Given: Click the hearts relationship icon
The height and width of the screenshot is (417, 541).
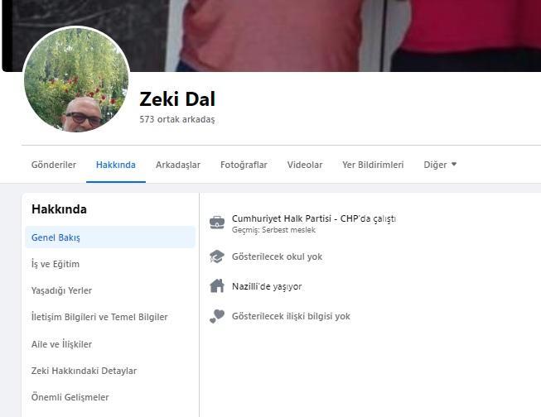Looking at the screenshot, I should pyautogui.click(x=217, y=316).
